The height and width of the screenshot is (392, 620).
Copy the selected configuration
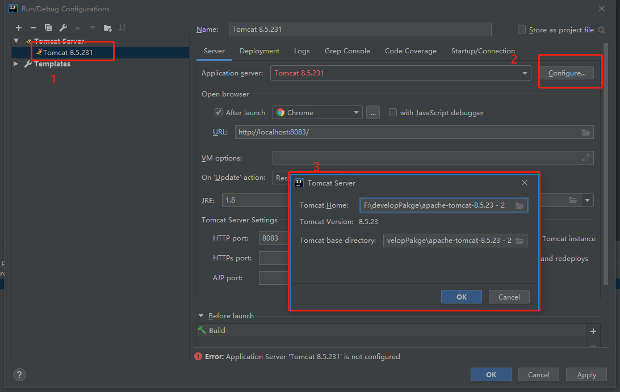coord(48,28)
